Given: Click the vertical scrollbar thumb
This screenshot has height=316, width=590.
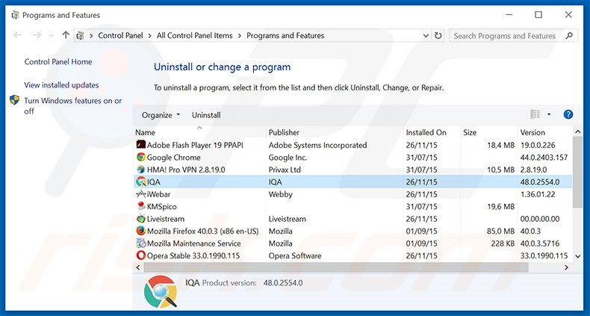Looking at the screenshot, I should click(577, 172).
